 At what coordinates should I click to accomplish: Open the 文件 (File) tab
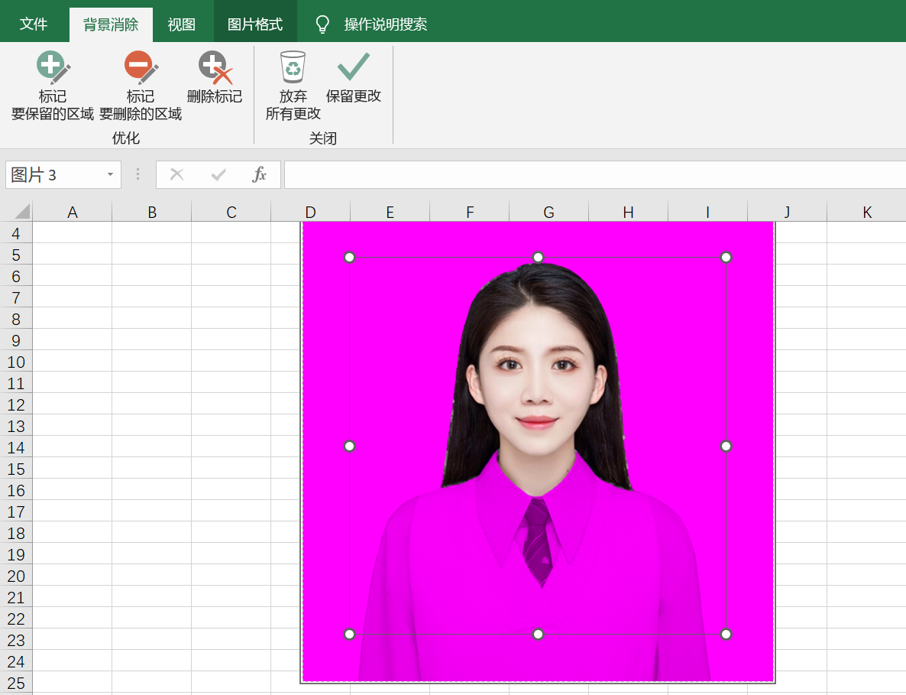(x=34, y=24)
